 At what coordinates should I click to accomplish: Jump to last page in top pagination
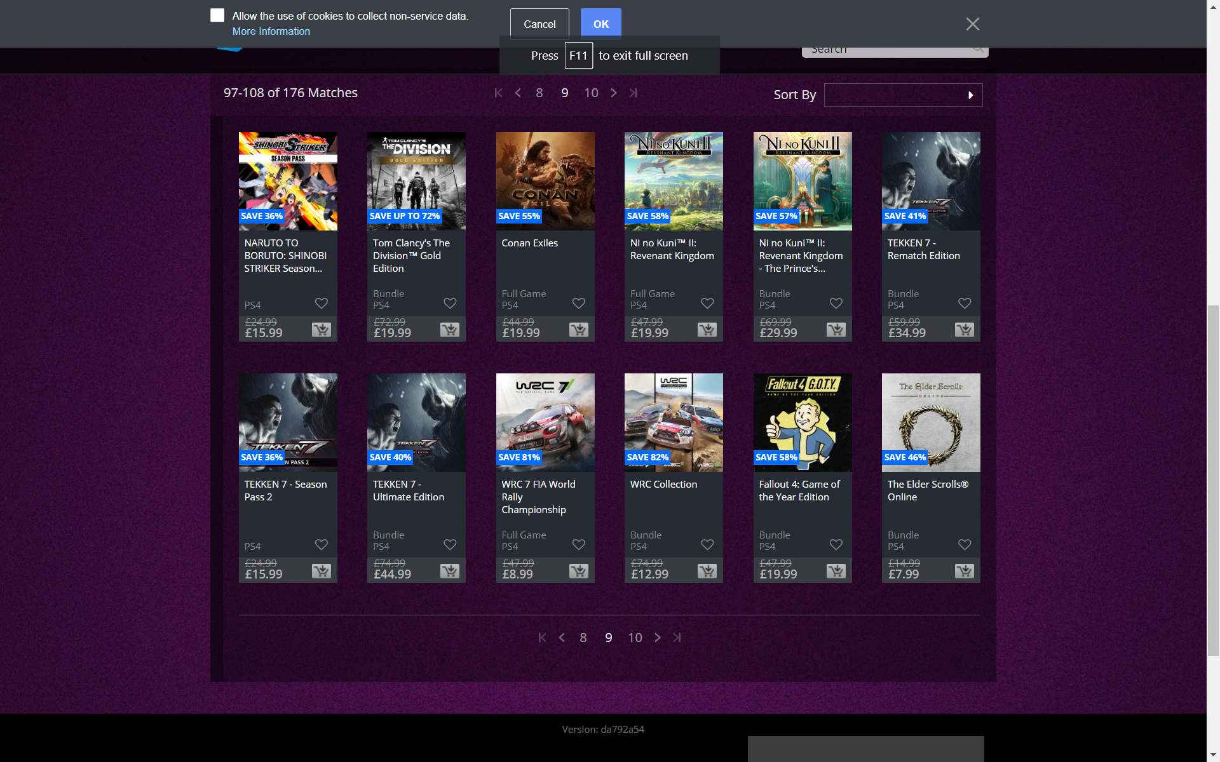pyautogui.click(x=633, y=93)
